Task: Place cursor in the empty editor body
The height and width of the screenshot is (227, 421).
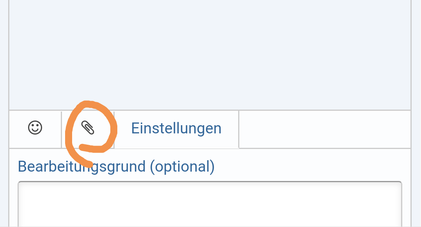Action: coord(210,55)
